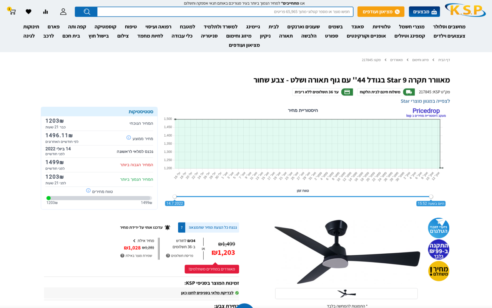
Task: Click the price drop alert bell icon
Action: click(167, 228)
